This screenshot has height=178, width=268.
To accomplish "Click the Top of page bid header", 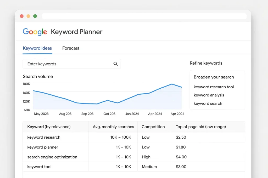I will pos(201,127).
